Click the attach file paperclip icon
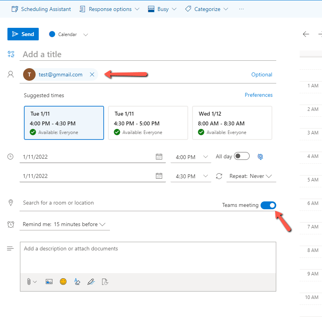 coord(29,282)
